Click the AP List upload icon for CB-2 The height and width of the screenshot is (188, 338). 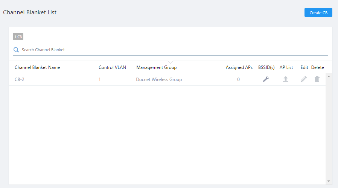click(x=286, y=79)
